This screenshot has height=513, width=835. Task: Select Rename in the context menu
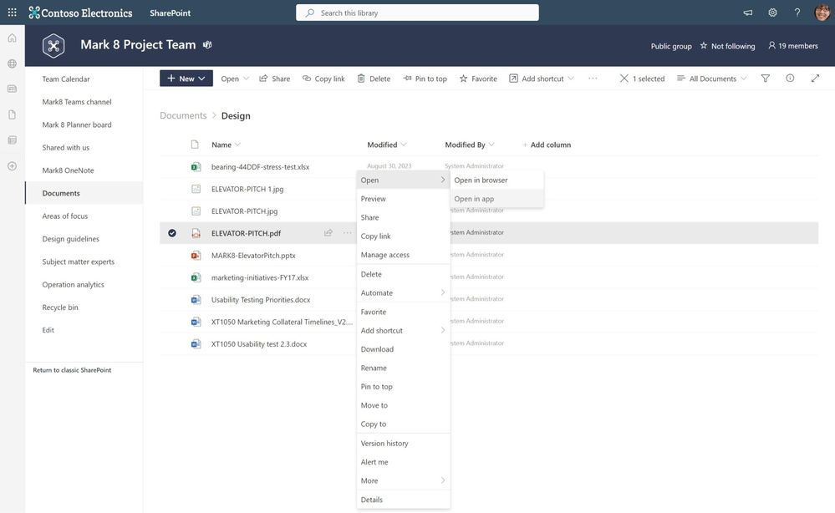pos(403,368)
